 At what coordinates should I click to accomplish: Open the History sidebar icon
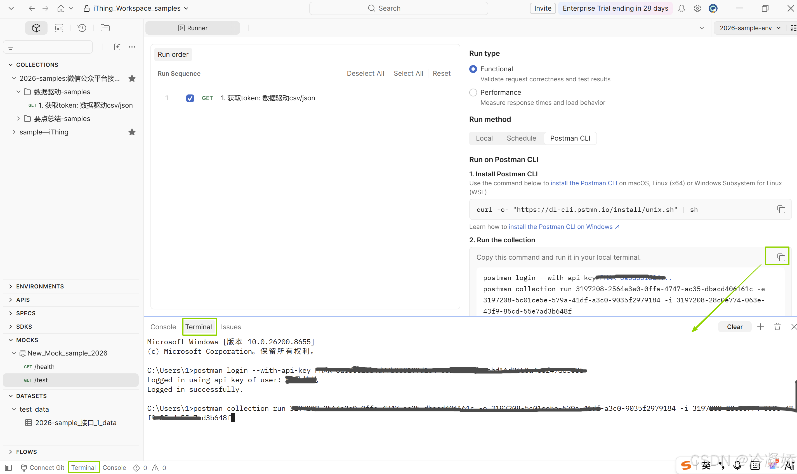(x=82, y=28)
